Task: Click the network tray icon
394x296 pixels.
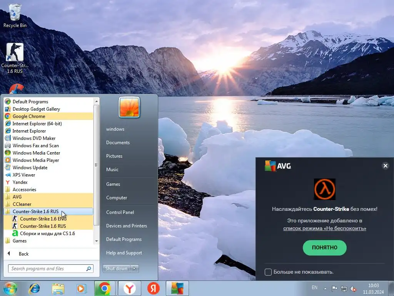Action: pos(344,288)
